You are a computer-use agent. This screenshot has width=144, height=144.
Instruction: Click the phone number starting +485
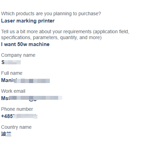coord(19,116)
